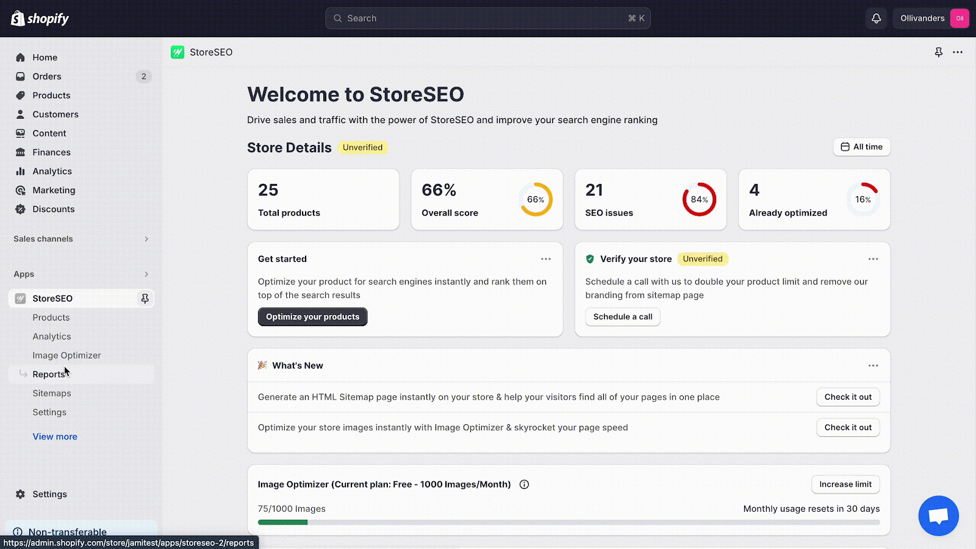Click the Optimize your products button
This screenshot has width=976, height=549.
click(x=312, y=317)
